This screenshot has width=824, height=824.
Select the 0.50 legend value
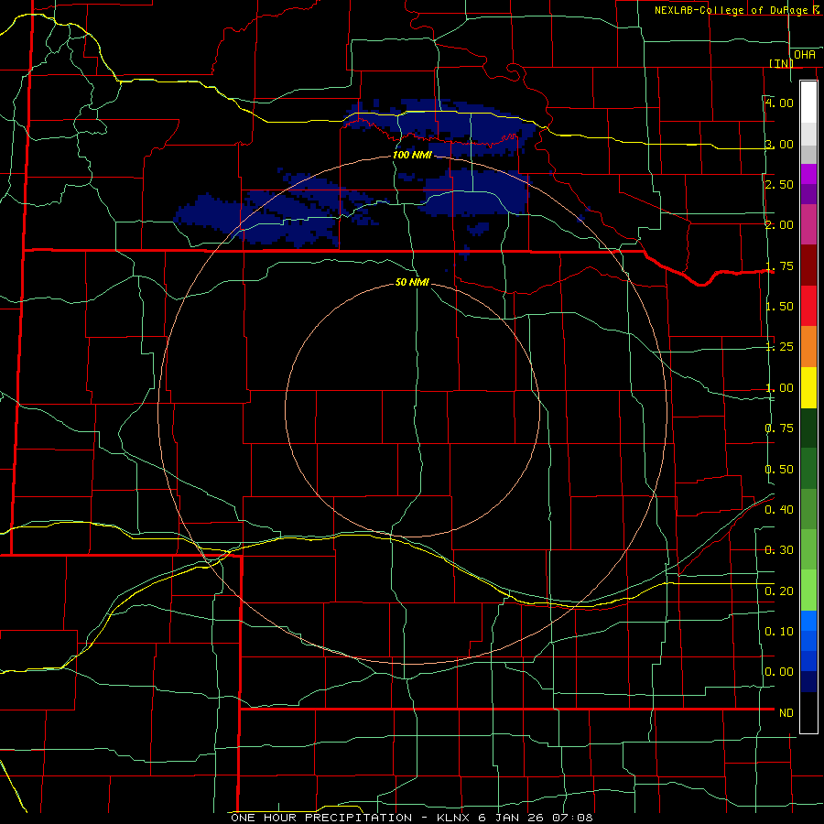(x=779, y=470)
